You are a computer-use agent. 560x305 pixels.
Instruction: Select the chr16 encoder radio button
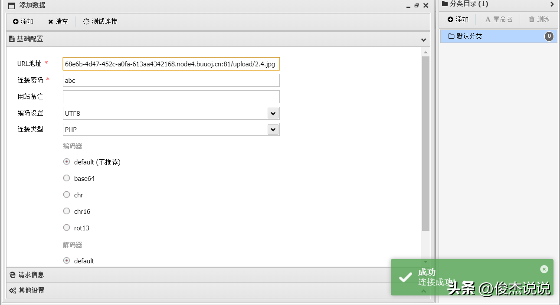[x=66, y=211]
